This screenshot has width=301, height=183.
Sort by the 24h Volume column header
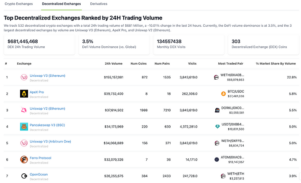click(113, 63)
